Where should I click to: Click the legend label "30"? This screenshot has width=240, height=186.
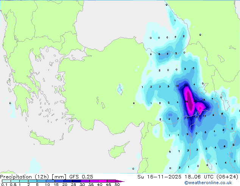click(x=82, y=184)
